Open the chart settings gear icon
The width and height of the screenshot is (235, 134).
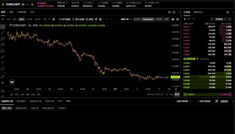point(101,19)
